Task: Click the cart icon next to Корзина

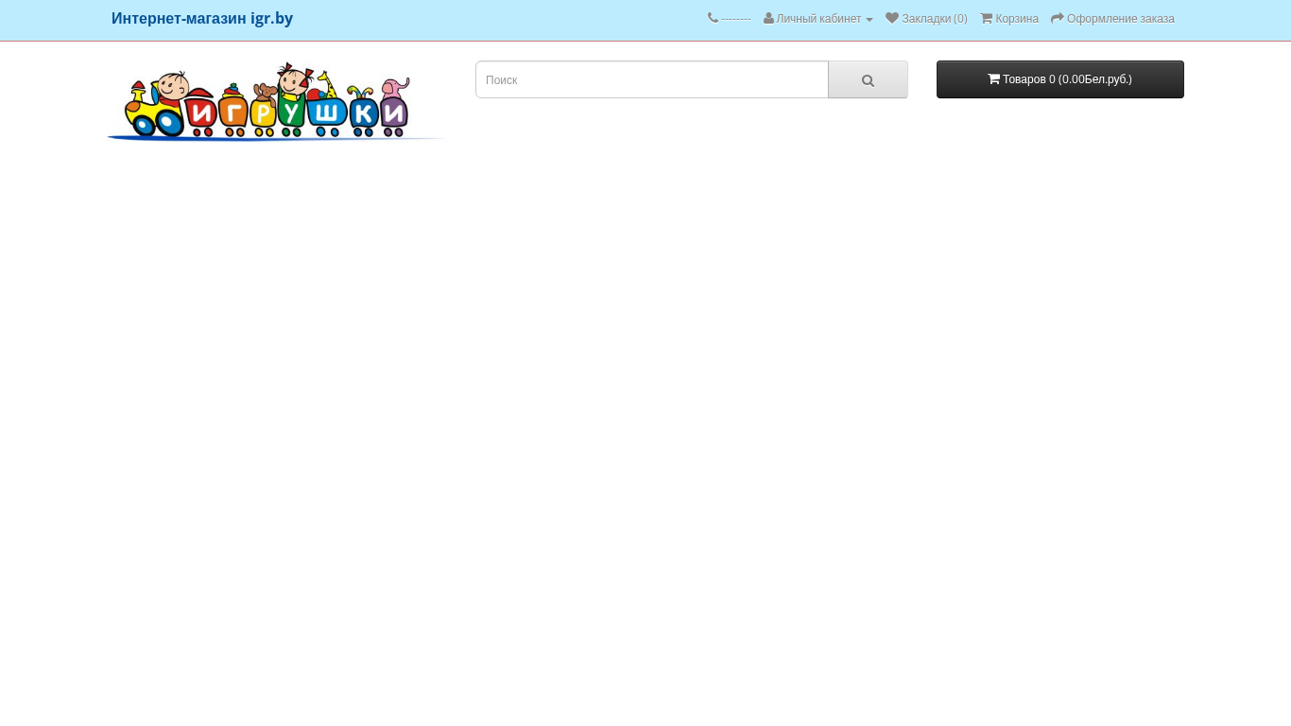Action: [x=986, y=18]
